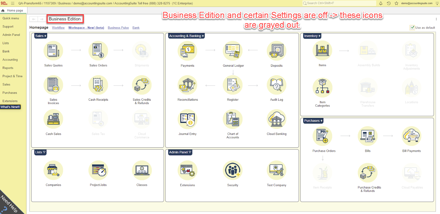Open the hamburger main menu
Screen dimensions: 440x214
[x=13, y=3]
